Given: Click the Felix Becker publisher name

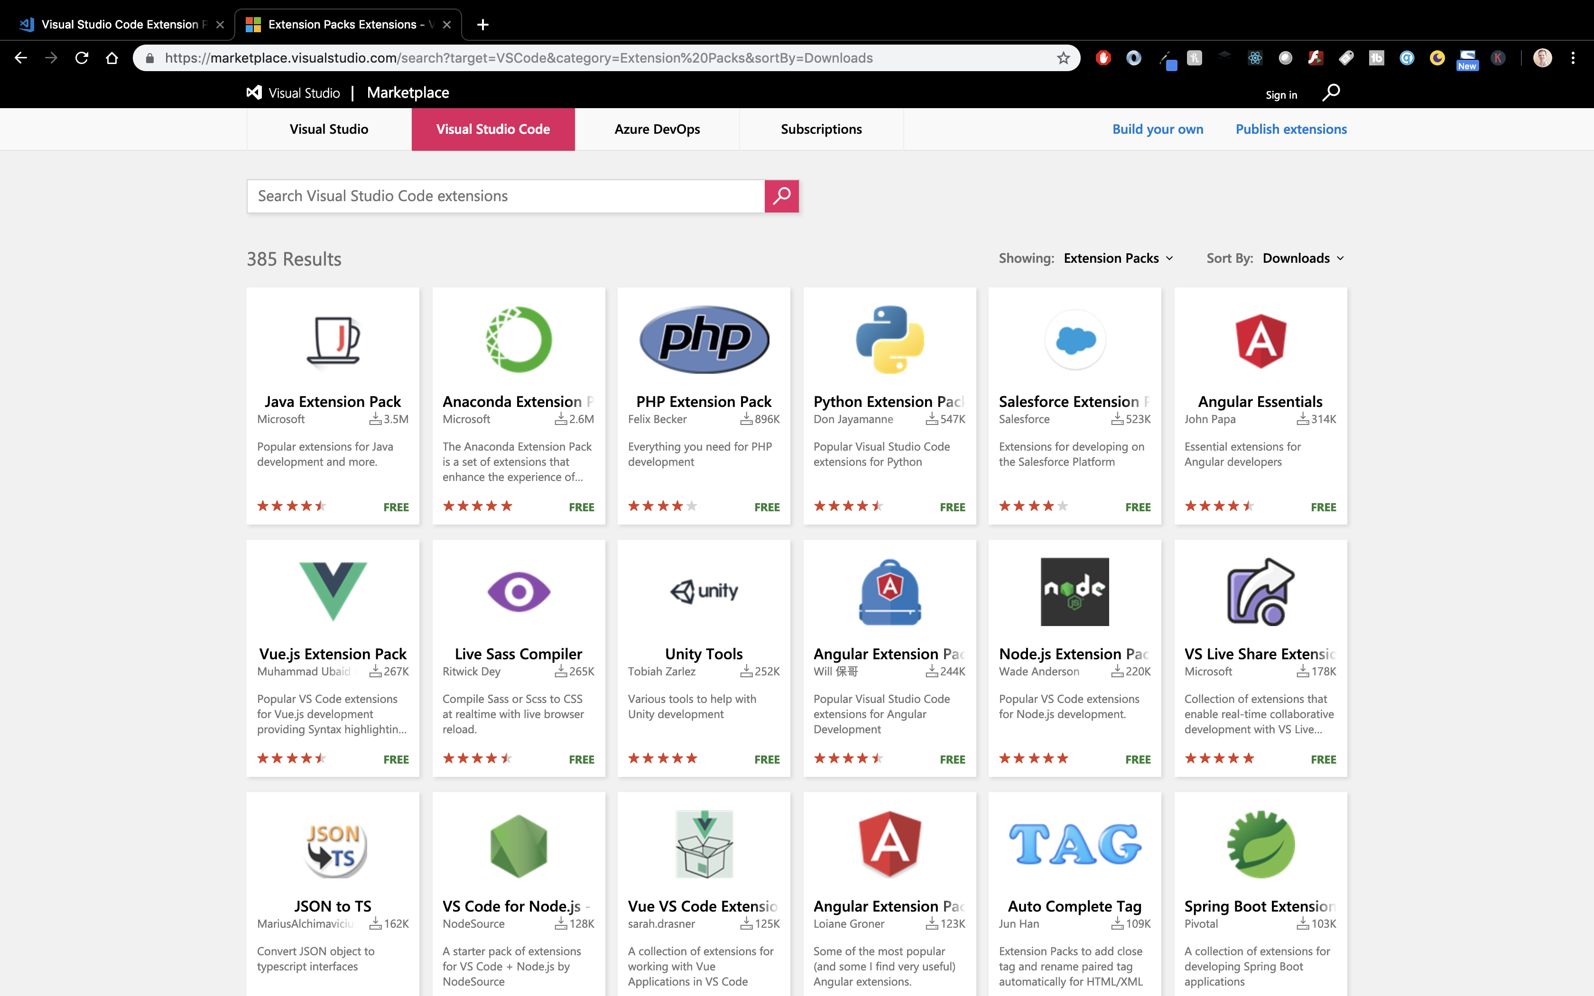Looking at the screenshot, I should pyautogui.click(x=657, y=419).
